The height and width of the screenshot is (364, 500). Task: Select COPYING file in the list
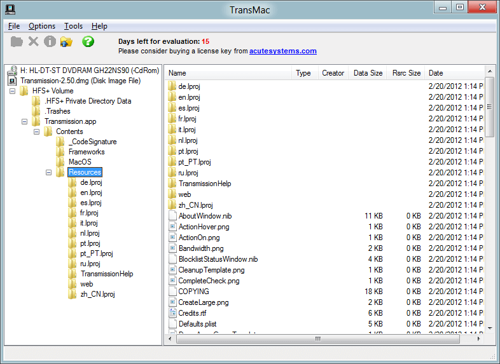193,292
